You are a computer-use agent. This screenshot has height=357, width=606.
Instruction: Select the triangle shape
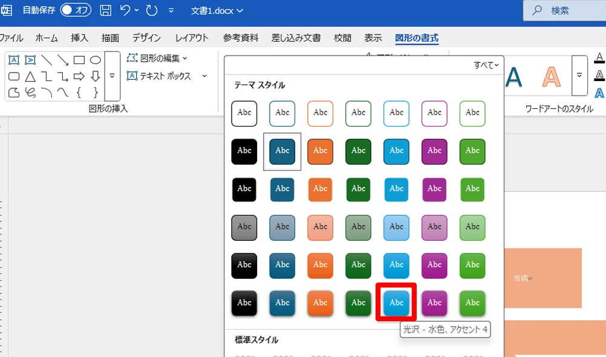pos(30,76)
